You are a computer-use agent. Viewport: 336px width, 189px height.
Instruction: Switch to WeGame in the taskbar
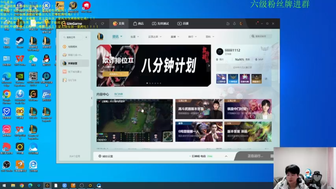coord(47,185)
